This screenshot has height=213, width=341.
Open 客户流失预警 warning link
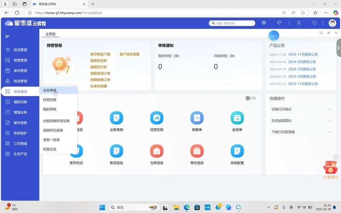130,55
